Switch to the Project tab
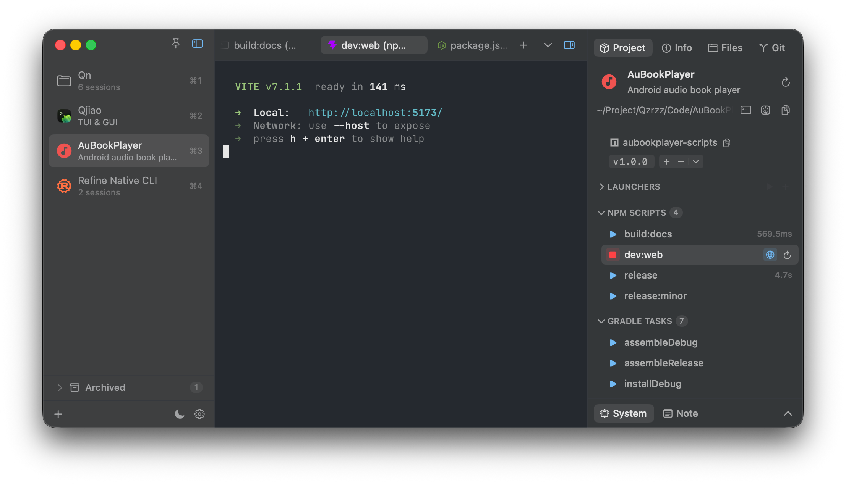This screenshot has height=484, width=846. click(623, 48)
